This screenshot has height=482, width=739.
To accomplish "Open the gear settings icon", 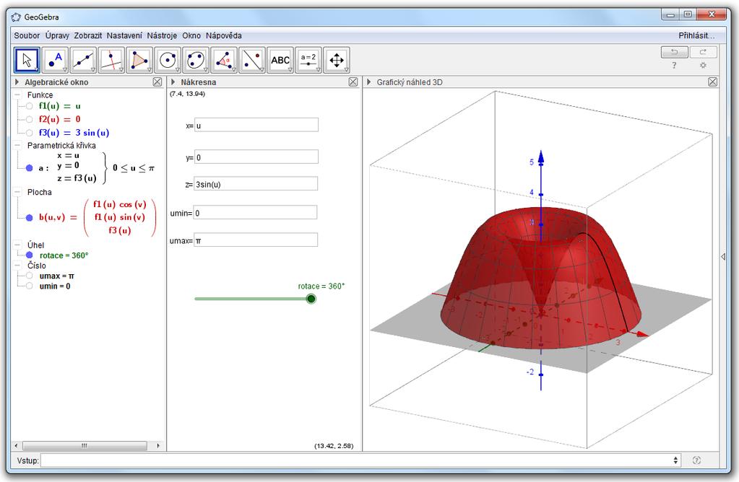I will coord(703,66).
